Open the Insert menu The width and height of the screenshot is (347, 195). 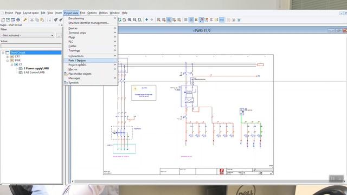(59, 13)
